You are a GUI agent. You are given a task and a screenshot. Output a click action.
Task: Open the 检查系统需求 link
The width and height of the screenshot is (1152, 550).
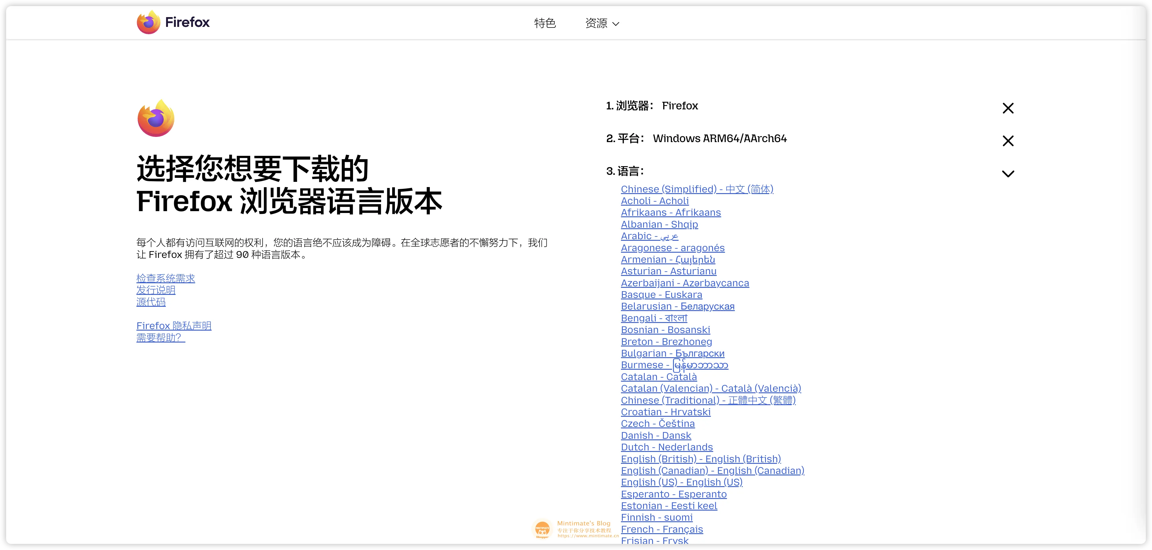[165, 278]
